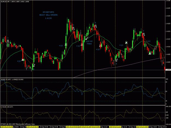Image resolution: width=171 pixels, height=128 pixels.
Task: Click the '24 Sep 07:00' time label
Action: click(x=44, y=127)
